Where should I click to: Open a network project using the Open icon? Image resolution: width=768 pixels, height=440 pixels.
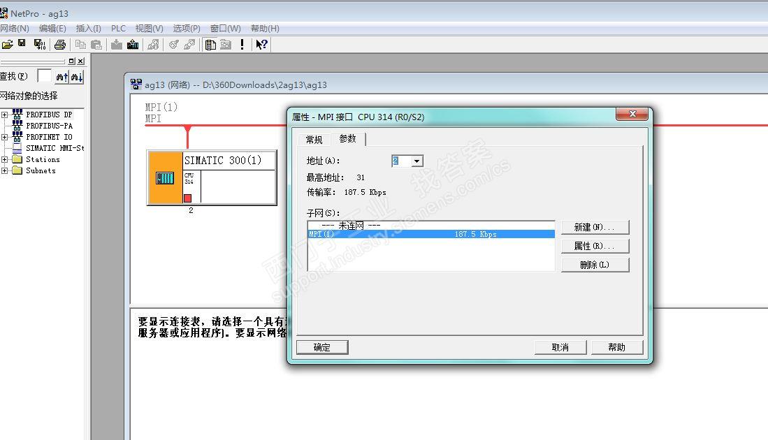pyautogui.click(x=8, y=45)
